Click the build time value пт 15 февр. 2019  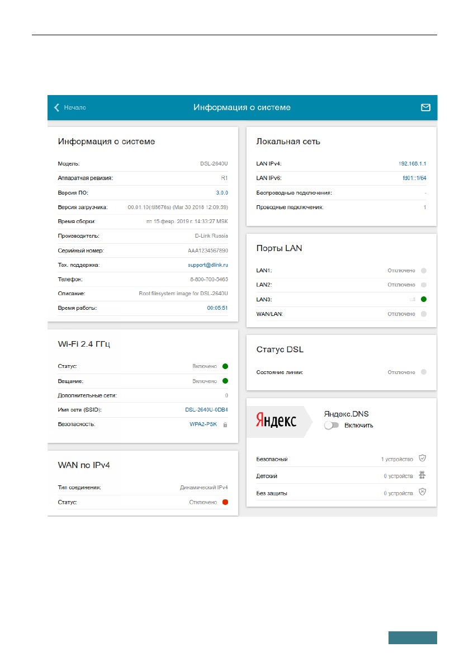click(187, 221)
